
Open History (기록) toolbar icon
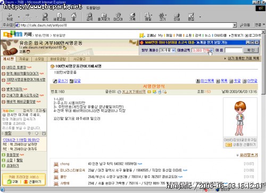[132, 16]
